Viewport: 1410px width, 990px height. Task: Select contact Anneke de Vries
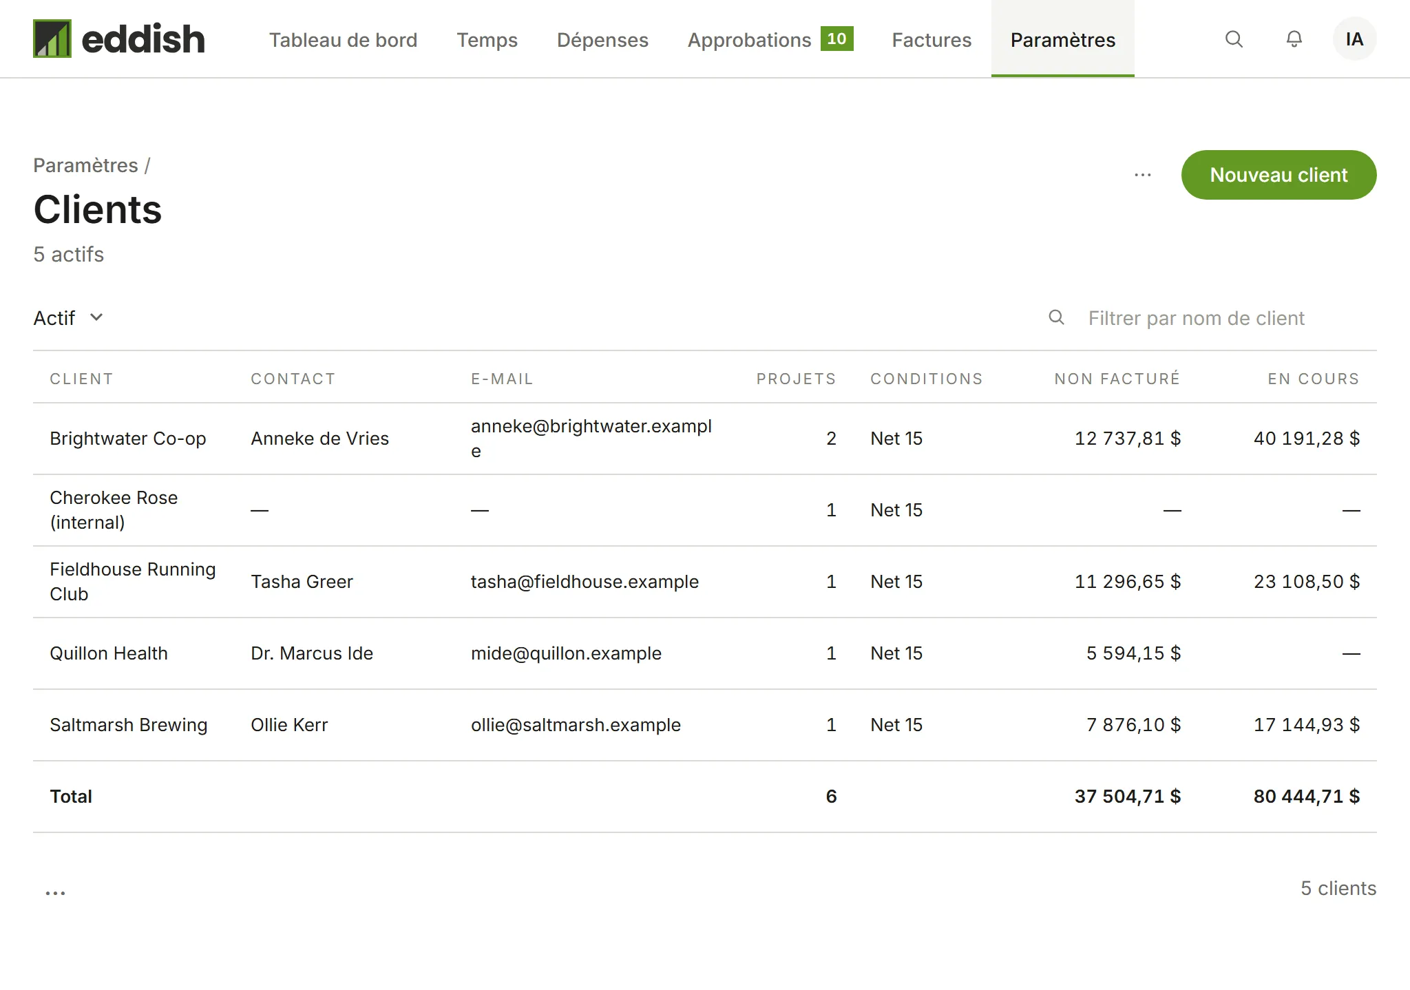pyautogui.click(x=319, y=439)
